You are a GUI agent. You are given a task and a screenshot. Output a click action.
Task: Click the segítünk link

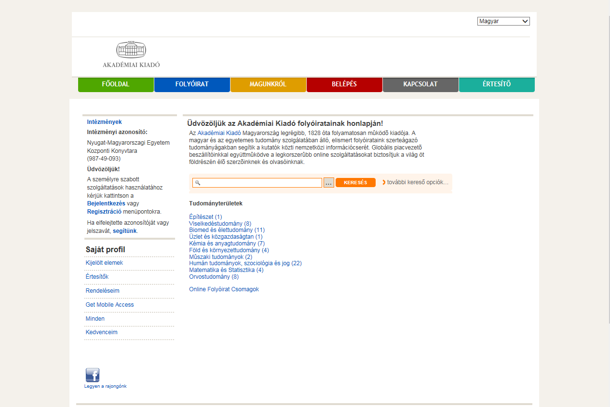(x=125, y=231)
